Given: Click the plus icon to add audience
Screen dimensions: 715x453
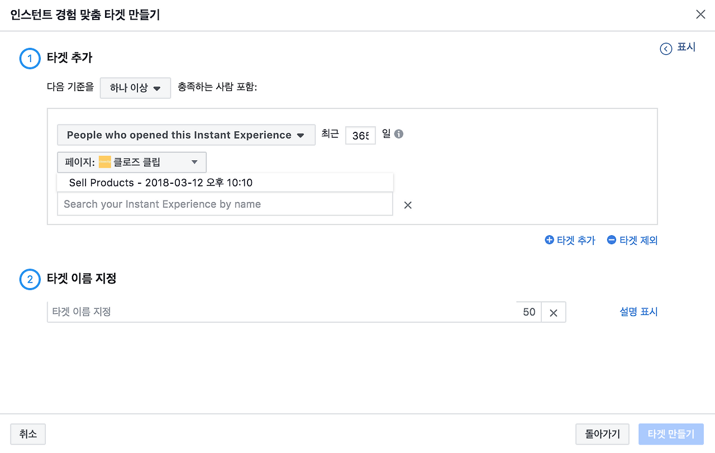Looking at the screenshot, I should click(x=549, y=240).
